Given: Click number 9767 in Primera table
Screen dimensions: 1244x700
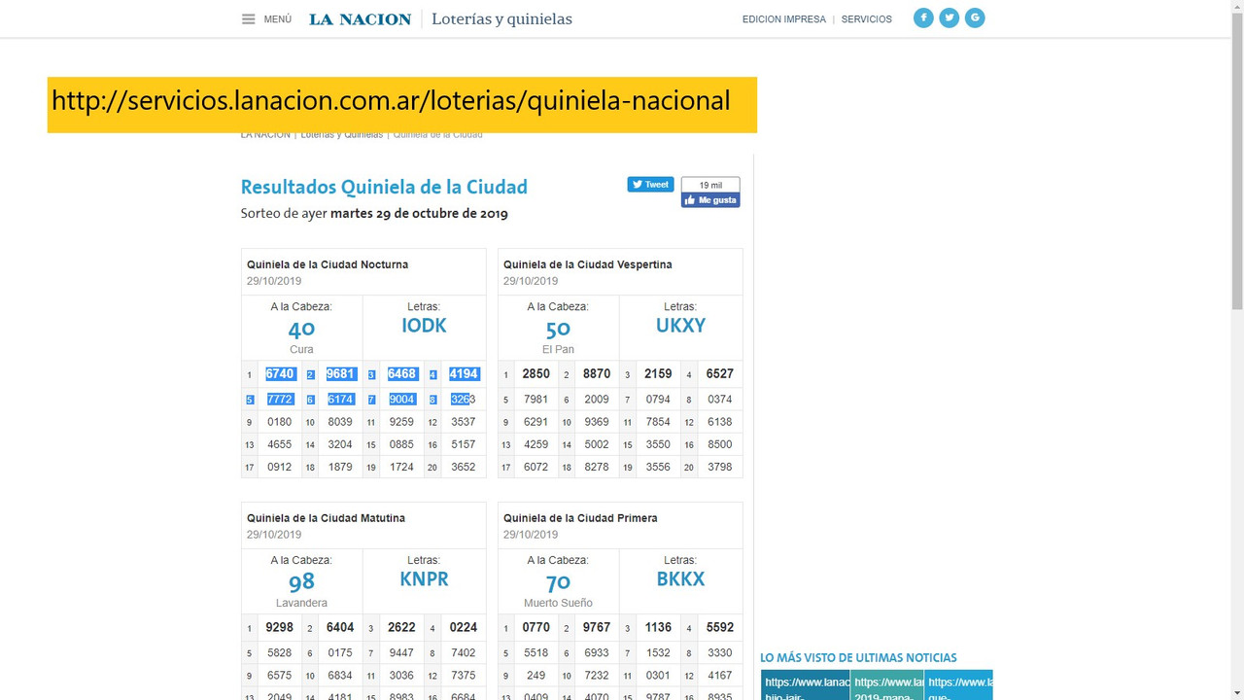Looking at the screenshot, I should pyautogui.click(x=597, y=627).
